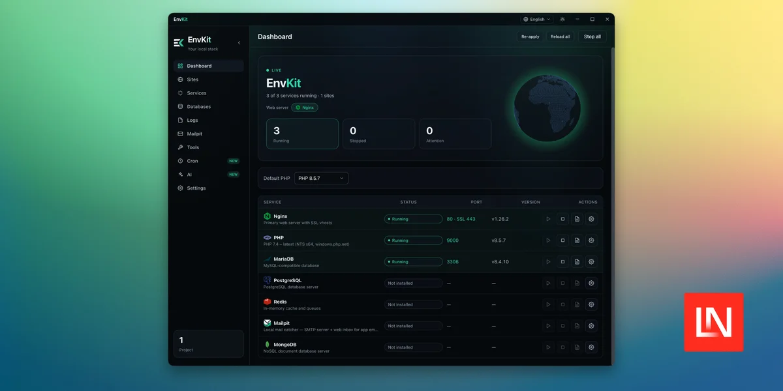This screenshot has height=391, width=783.
Task: Open the Default PHP version dropdown
Action: tap(321, 178)
